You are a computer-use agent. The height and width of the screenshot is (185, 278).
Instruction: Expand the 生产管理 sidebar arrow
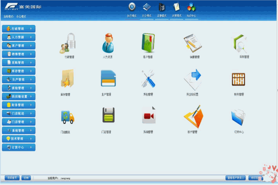tap(31, 80)
